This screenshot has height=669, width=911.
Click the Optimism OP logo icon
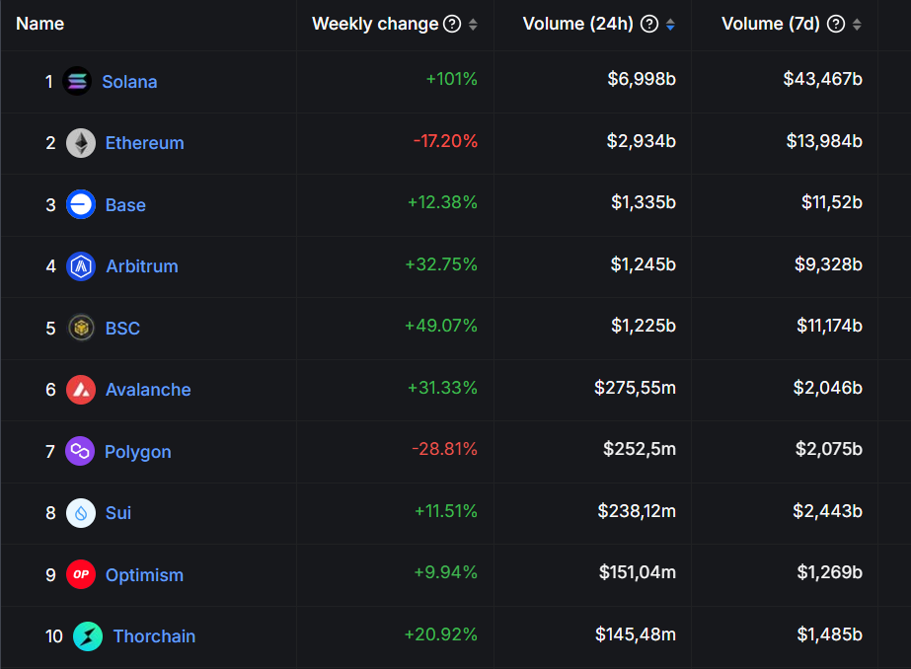(81, 574)
